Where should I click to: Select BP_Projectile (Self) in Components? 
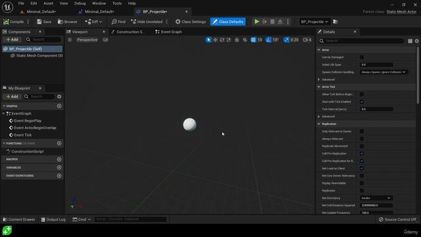32,49
